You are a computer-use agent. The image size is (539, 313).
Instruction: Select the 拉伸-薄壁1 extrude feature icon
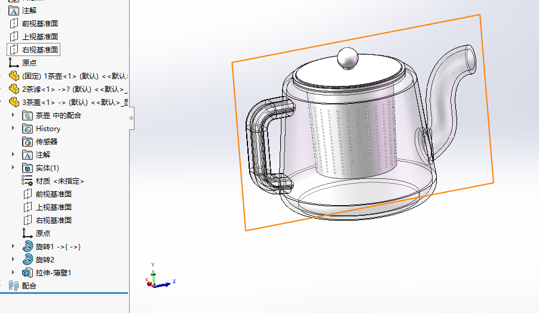[27, 272]
